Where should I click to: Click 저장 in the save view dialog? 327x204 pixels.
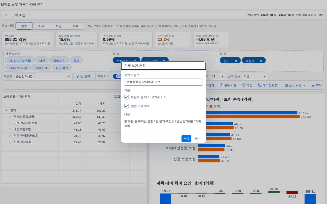click(186, 138)
